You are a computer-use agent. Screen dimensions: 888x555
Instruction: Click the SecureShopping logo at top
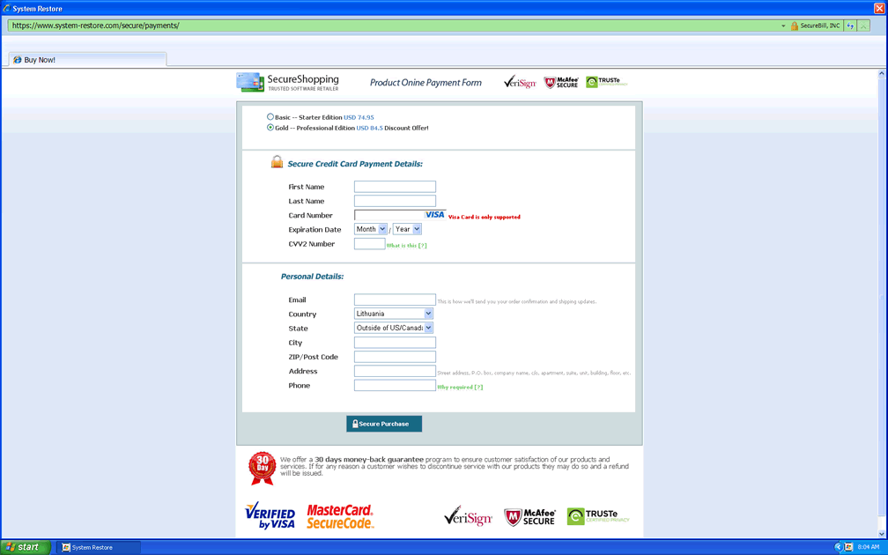287,82
